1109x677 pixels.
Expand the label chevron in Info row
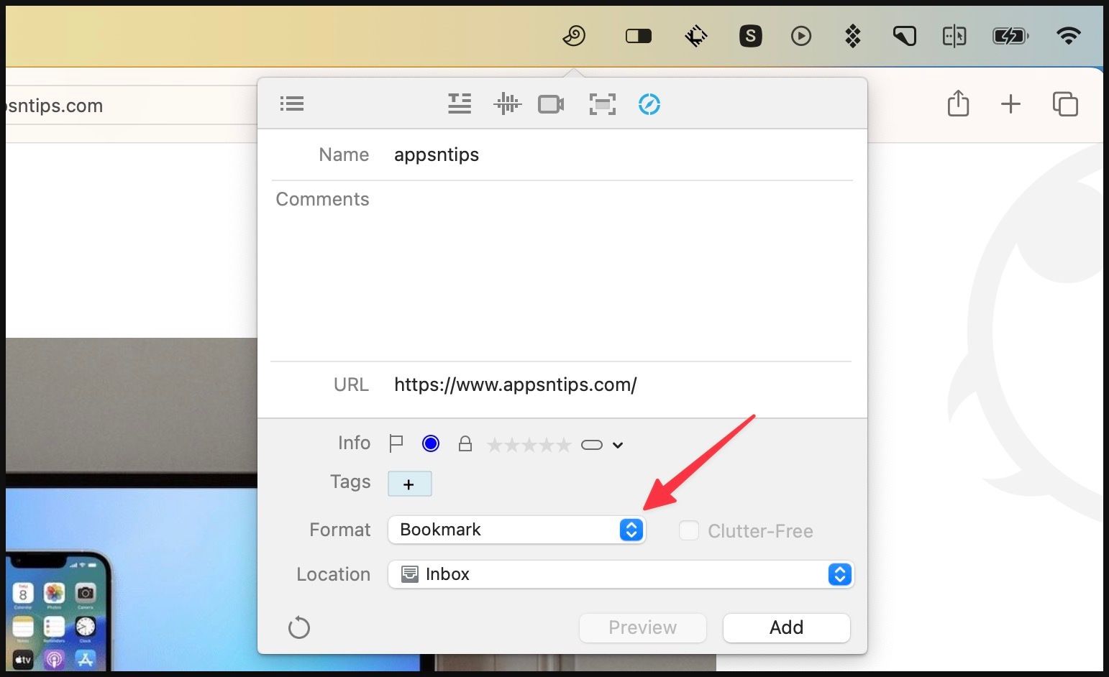coord(617,445)
